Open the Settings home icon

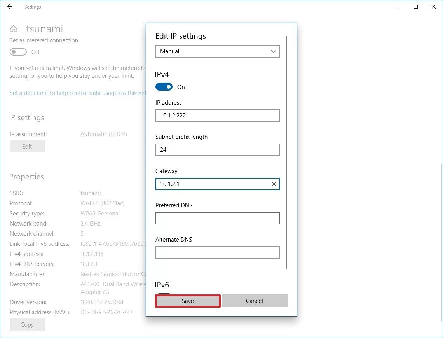click(x=14, y=29)
